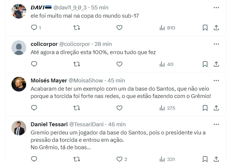227x163 pixels.
Task: Reply to DAVI's tweet
Action: coord(34,28)
